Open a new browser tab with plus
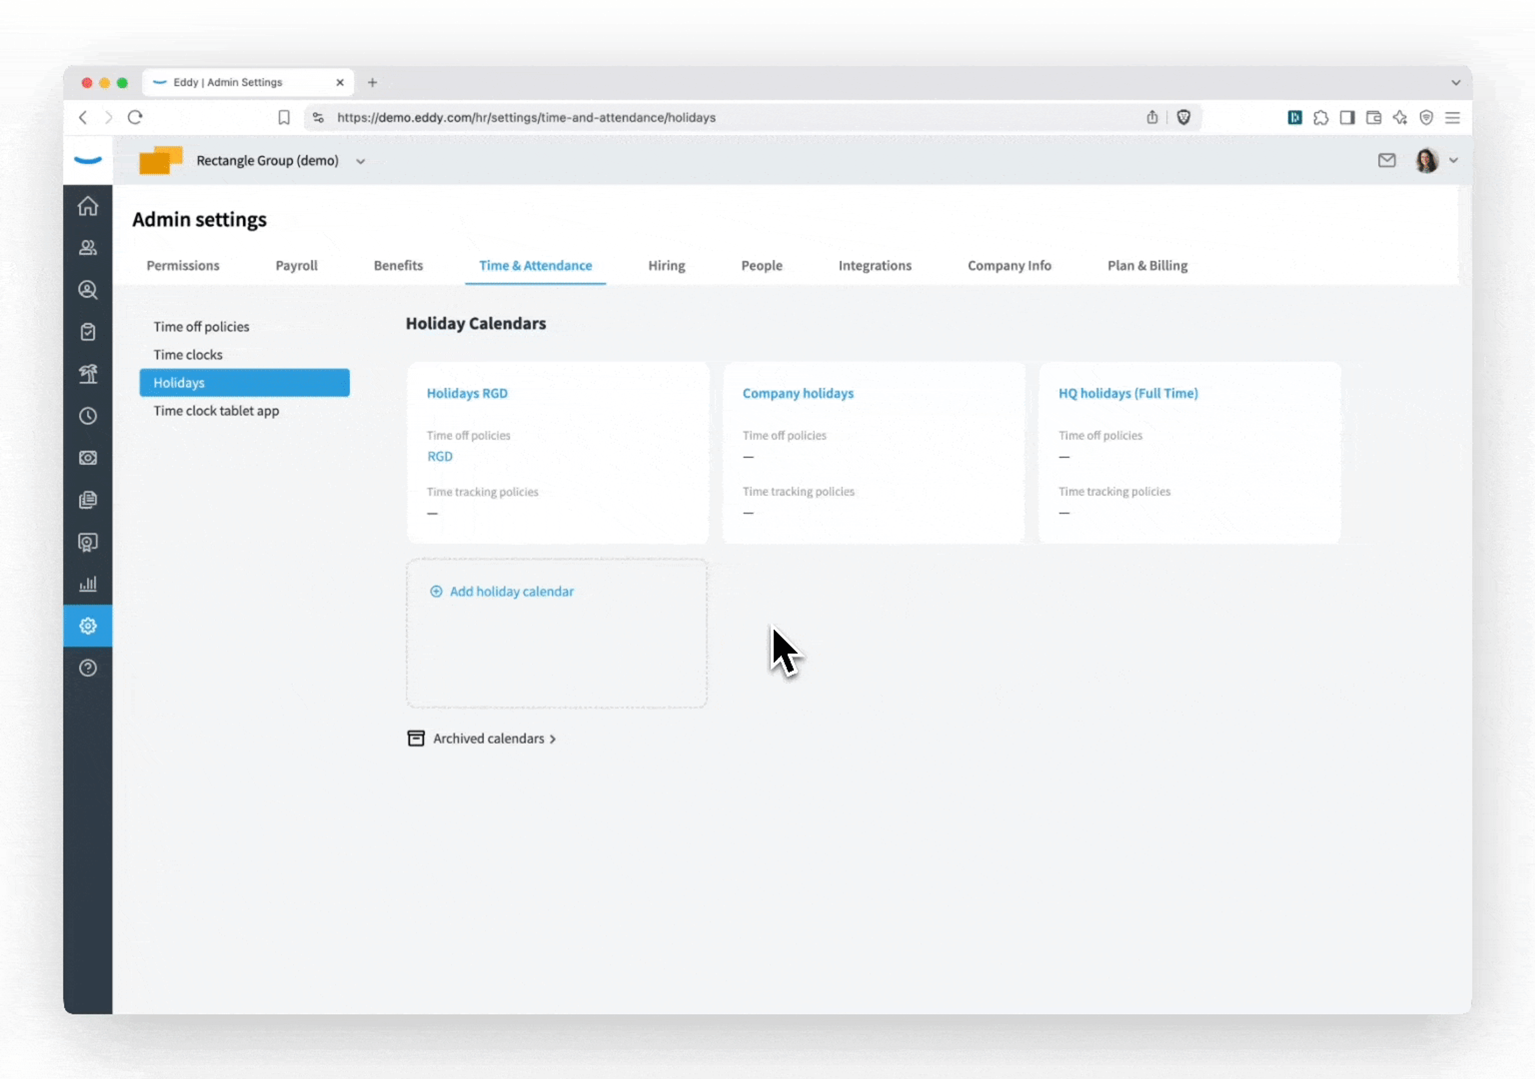This screenshot has height=1079, width=1535. (373, 83)
